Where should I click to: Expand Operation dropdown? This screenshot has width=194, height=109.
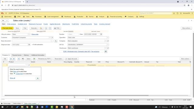click(x=108, y=38)
